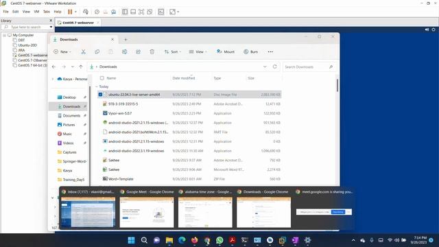Open the Pictures folder in sidebar
Image resolution: width=439 pixels, height=247 pixels.
69,125
